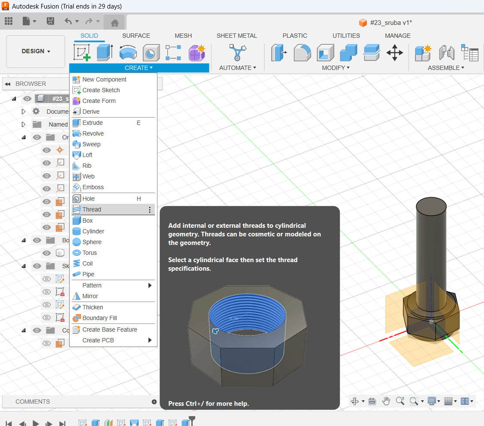This screenshot has height=426, width=484.
Task: Click the Save icon
Action: point(50,21)
